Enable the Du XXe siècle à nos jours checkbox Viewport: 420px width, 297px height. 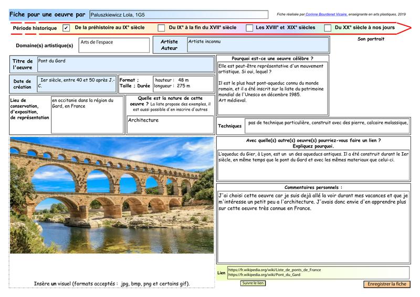(x=328, y=28)
